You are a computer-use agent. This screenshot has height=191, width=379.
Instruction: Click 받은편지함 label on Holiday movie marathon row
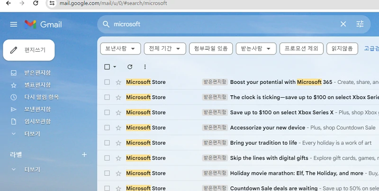215,173
